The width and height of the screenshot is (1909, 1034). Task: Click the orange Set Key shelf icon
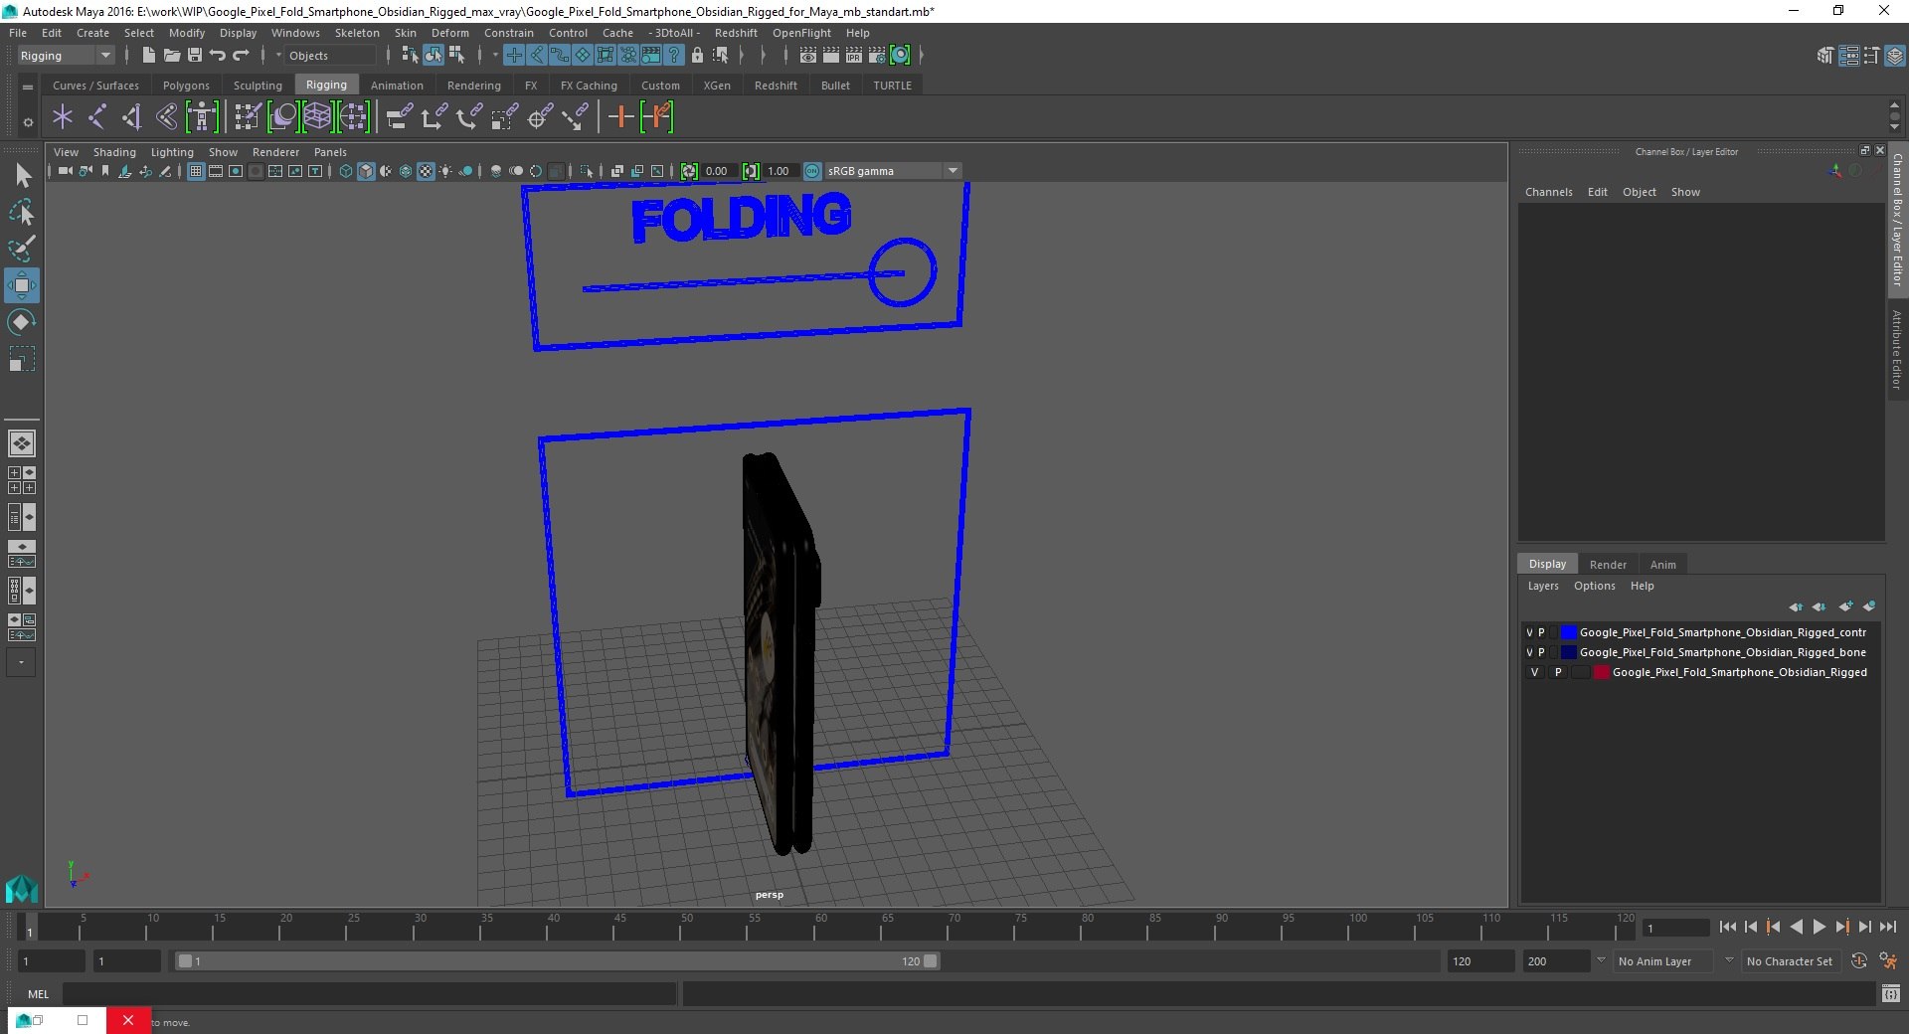(x=621, y=117)
